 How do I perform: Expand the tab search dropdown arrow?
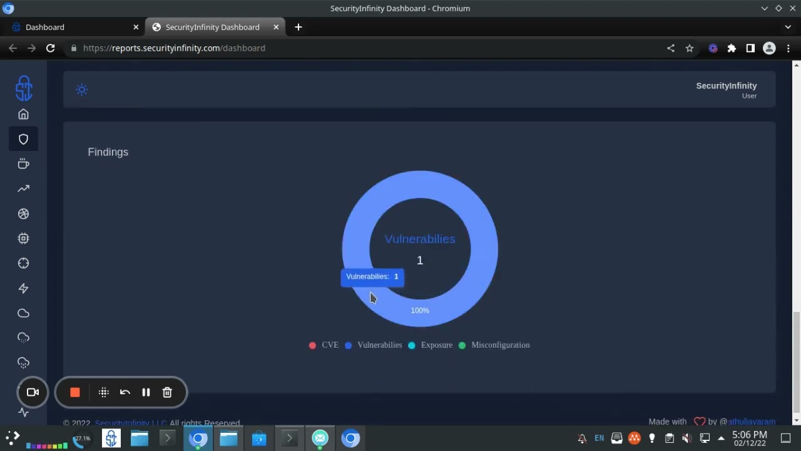[x=788, y=27]
